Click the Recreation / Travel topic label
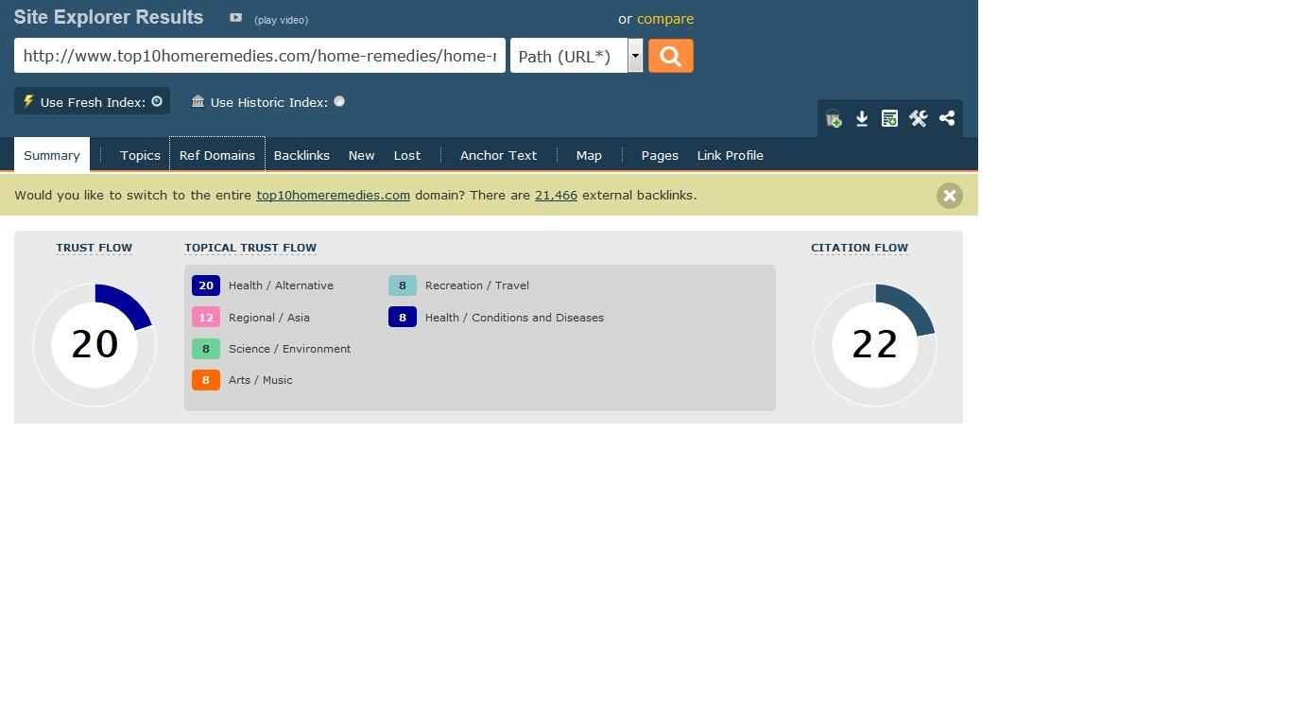The width and height of the screenshot is (1291, 726). coord(477,285)
